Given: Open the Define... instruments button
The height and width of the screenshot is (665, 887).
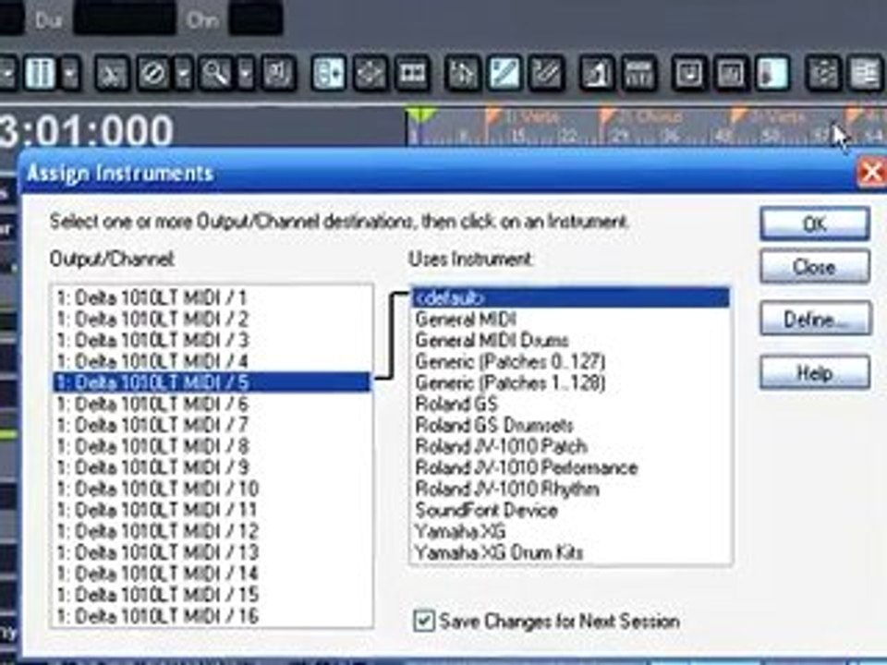Looking at the screenshot, I should [815, 320].
